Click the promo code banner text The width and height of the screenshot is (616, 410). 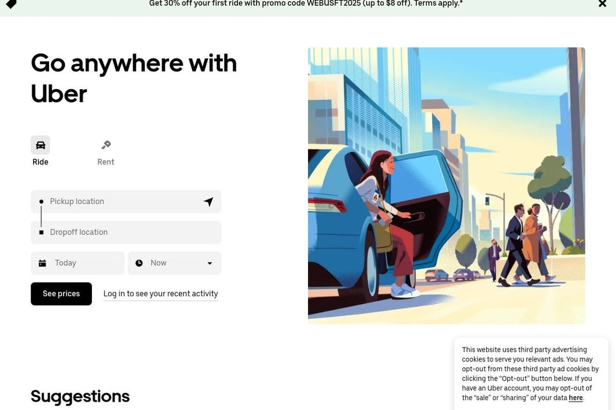click(306, 4)
